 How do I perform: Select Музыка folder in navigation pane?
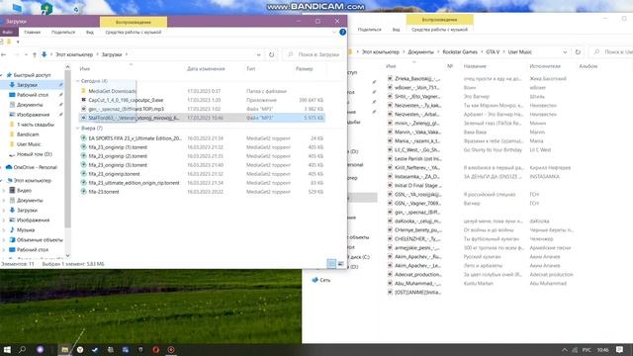point(26,230)
